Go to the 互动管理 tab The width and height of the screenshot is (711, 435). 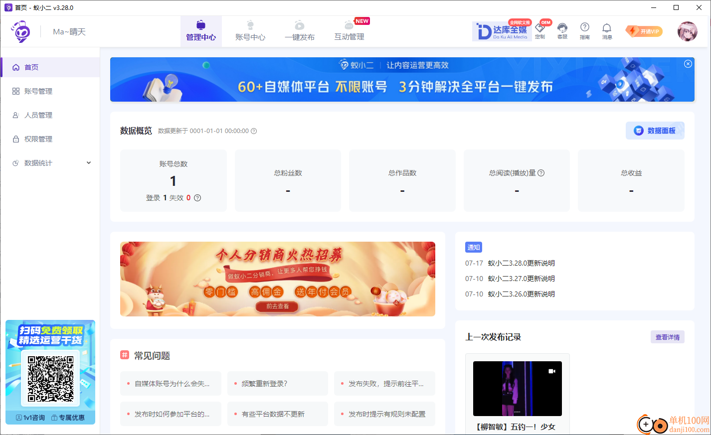[349, 31]
